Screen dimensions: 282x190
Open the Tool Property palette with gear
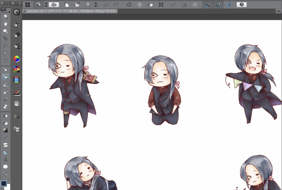(x=17, y=35)
